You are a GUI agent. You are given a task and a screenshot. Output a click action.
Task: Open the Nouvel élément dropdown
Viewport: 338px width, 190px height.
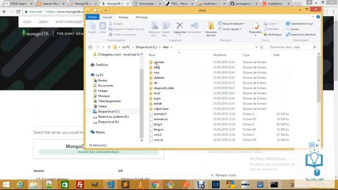tap(232, 24)
